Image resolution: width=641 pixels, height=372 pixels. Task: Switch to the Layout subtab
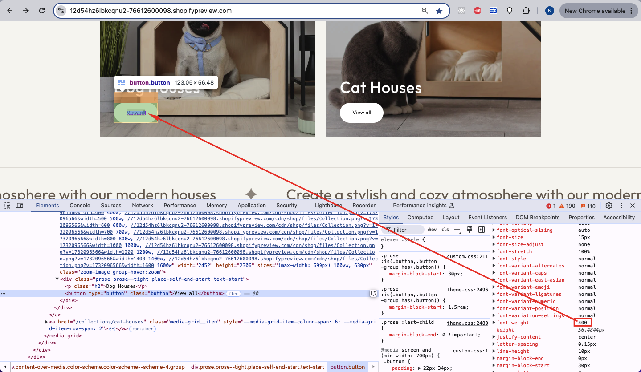tap(451, 218)
